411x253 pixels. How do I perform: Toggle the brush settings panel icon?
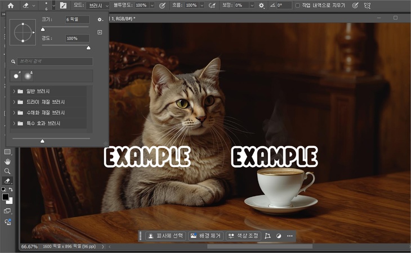[63, 5]
